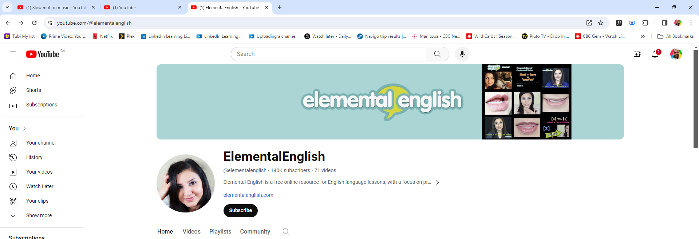Image resolution: width=699 pixels, height=239 pixels.
Task: Search within channel using magnifier icon
Action: [286, 232]
